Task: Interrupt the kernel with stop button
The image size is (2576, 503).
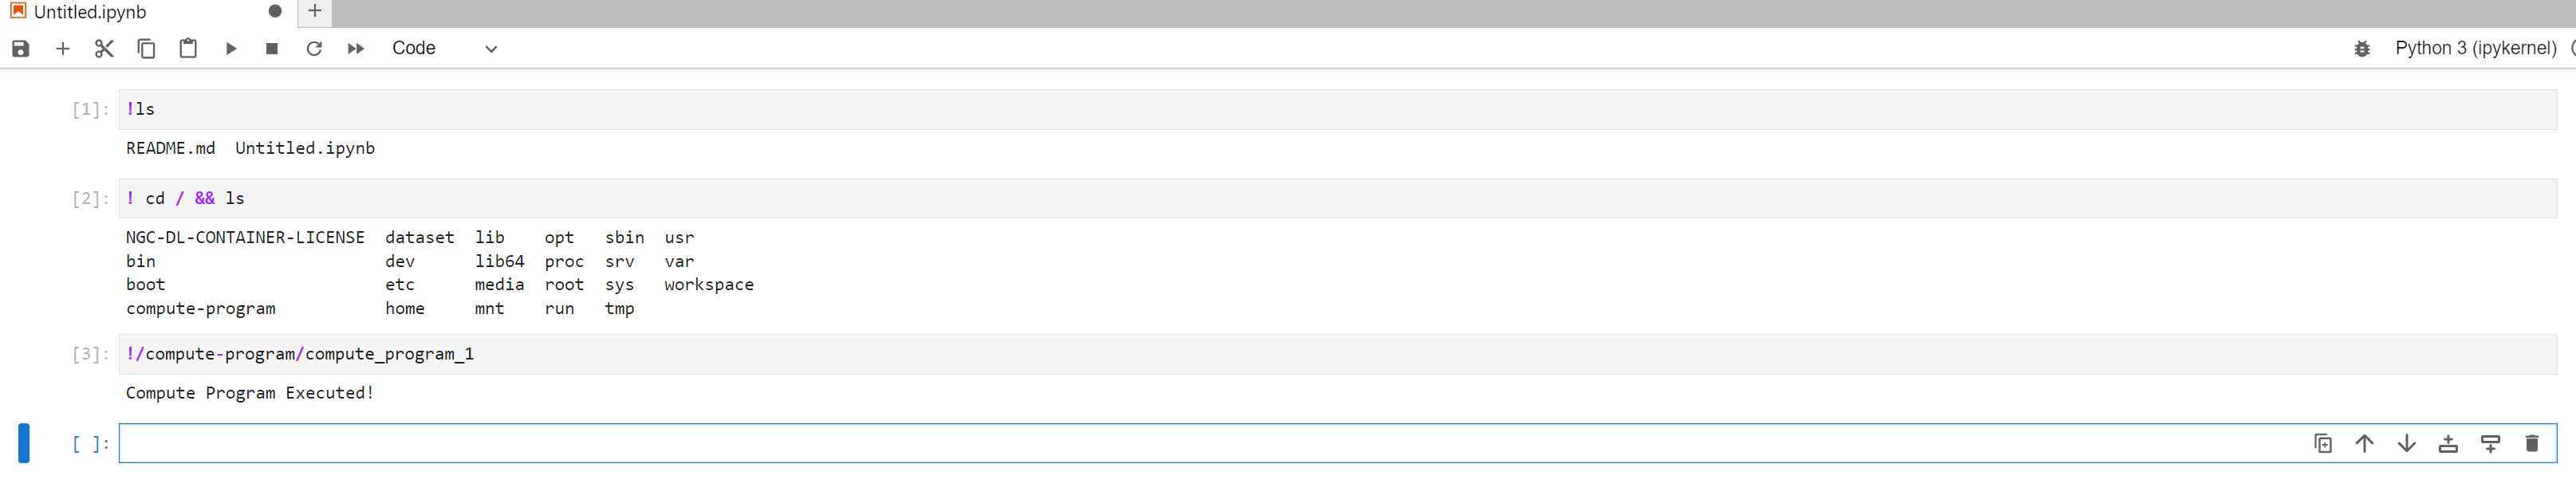Action: click(x=272, y=48)
